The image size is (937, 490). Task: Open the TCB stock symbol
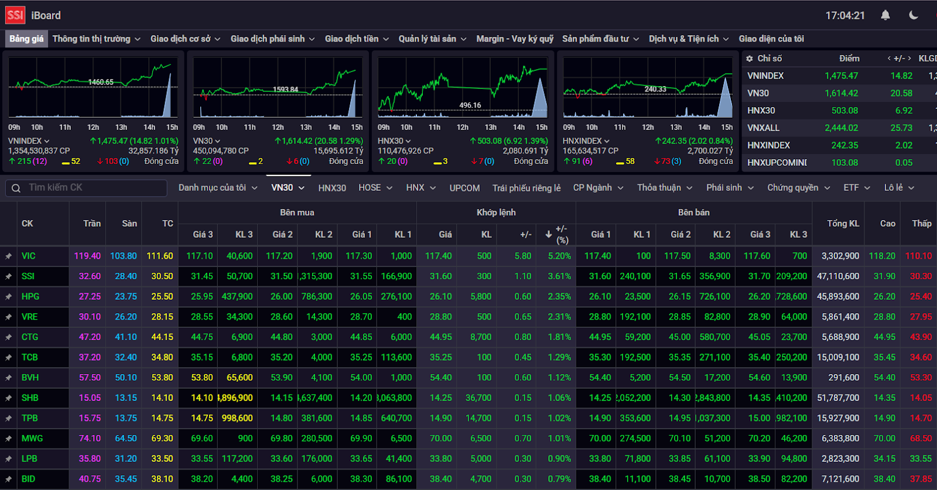tap(30, 358)
